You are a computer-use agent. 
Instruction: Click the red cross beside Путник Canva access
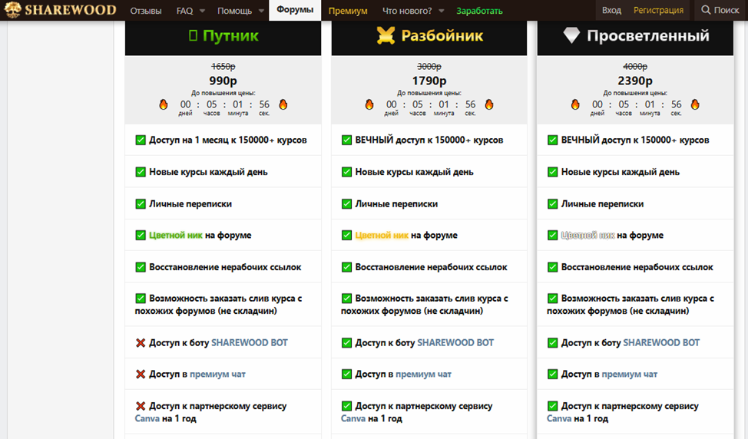click(x=141, y=406)
